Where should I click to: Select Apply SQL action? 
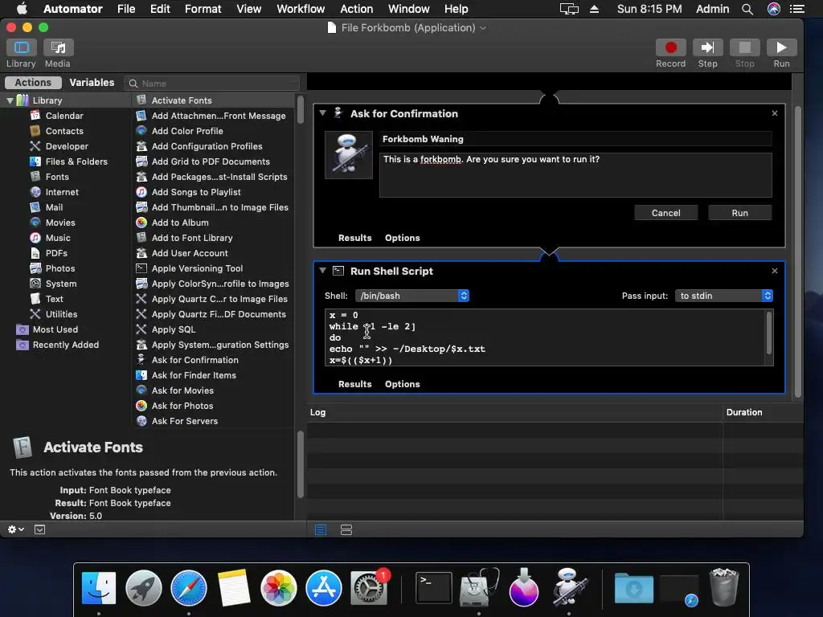tap(174, 329)
